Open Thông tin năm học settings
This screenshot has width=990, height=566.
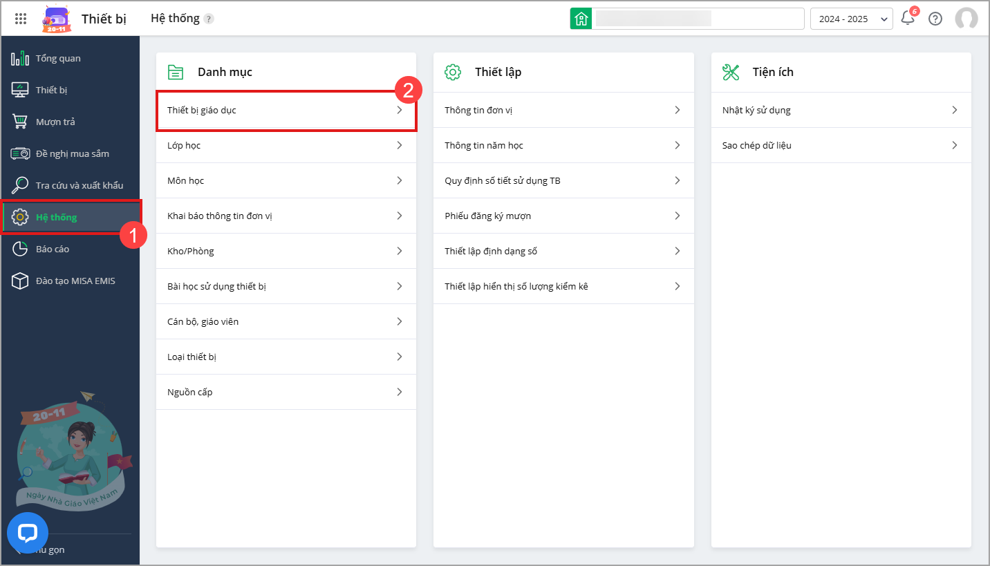484,145
